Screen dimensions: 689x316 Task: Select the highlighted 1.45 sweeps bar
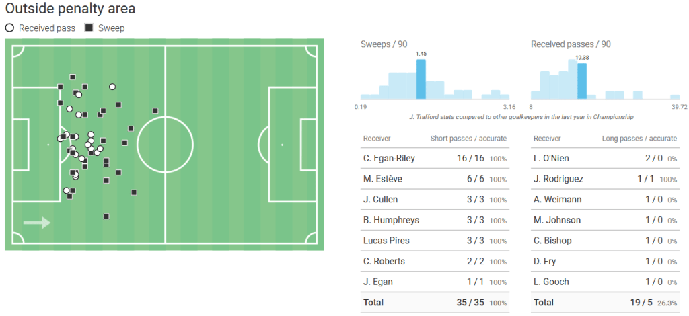pyautogui.click(x=421, y=79)
